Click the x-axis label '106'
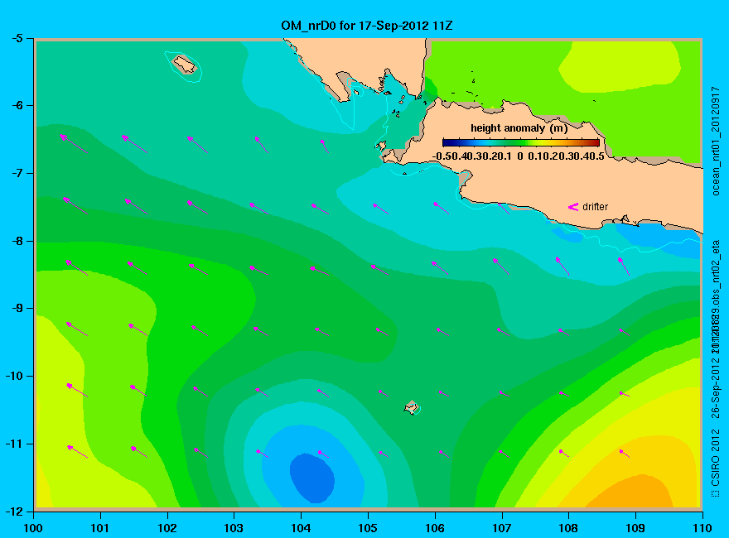The height and width of the screenshot is (538, 729). pyautogui.click(x=435, y=528)
